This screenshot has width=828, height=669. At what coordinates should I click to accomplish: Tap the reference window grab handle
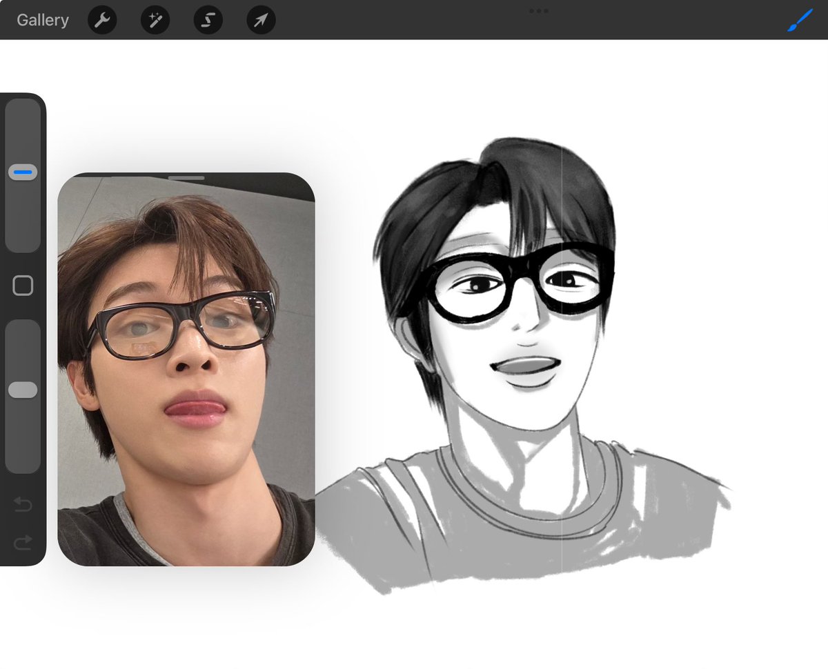pos(186,178)
